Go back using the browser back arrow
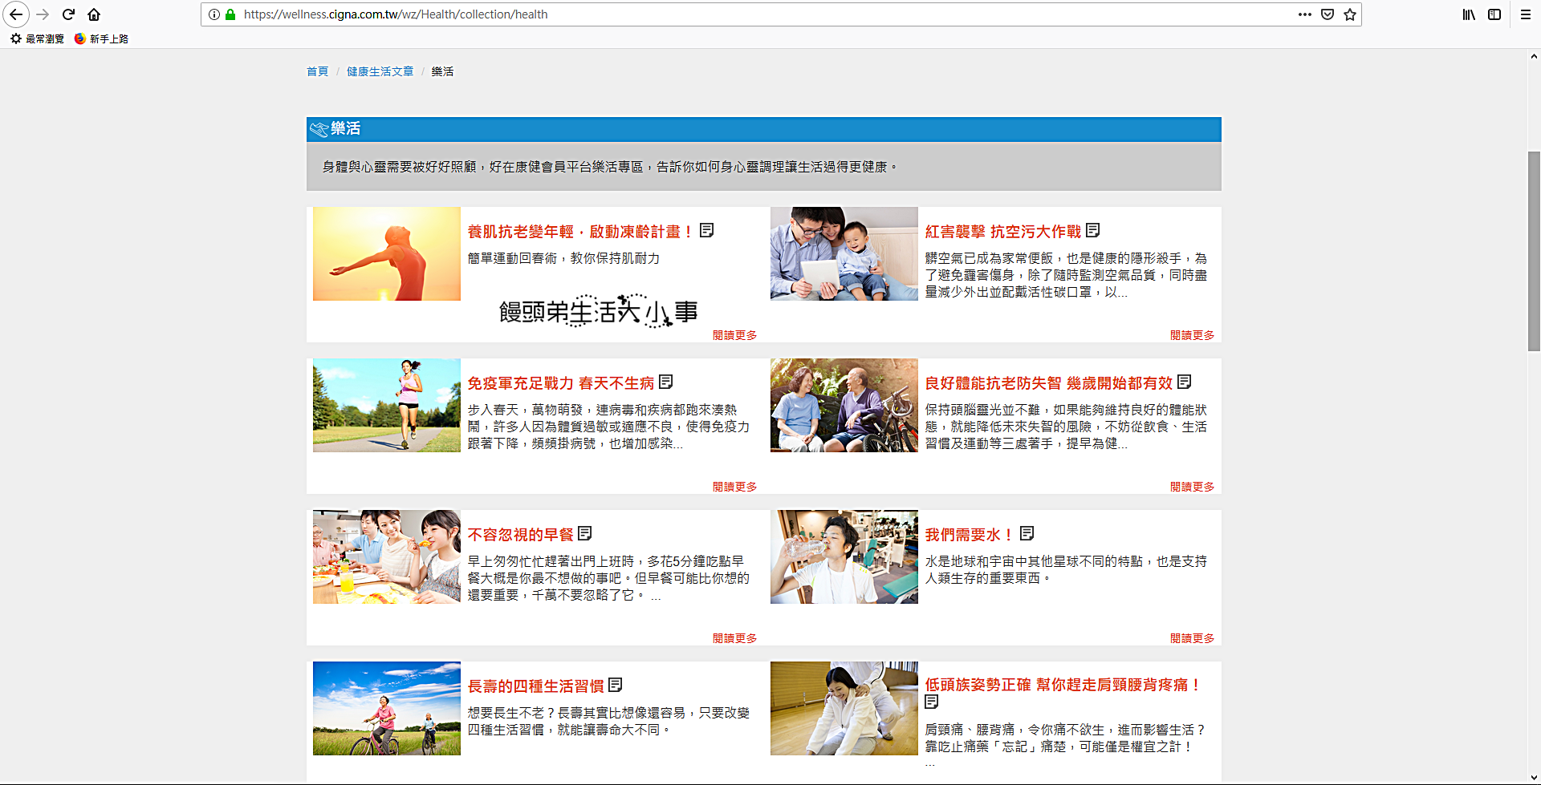The image size is (1541, 785). point(16,14)
